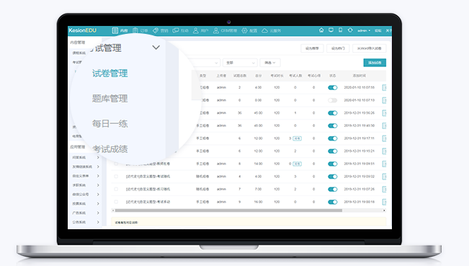This screenshot has width=469, height=266.
Task: Toggle status for the 19:45:30 row
Action: click(332, 125)
